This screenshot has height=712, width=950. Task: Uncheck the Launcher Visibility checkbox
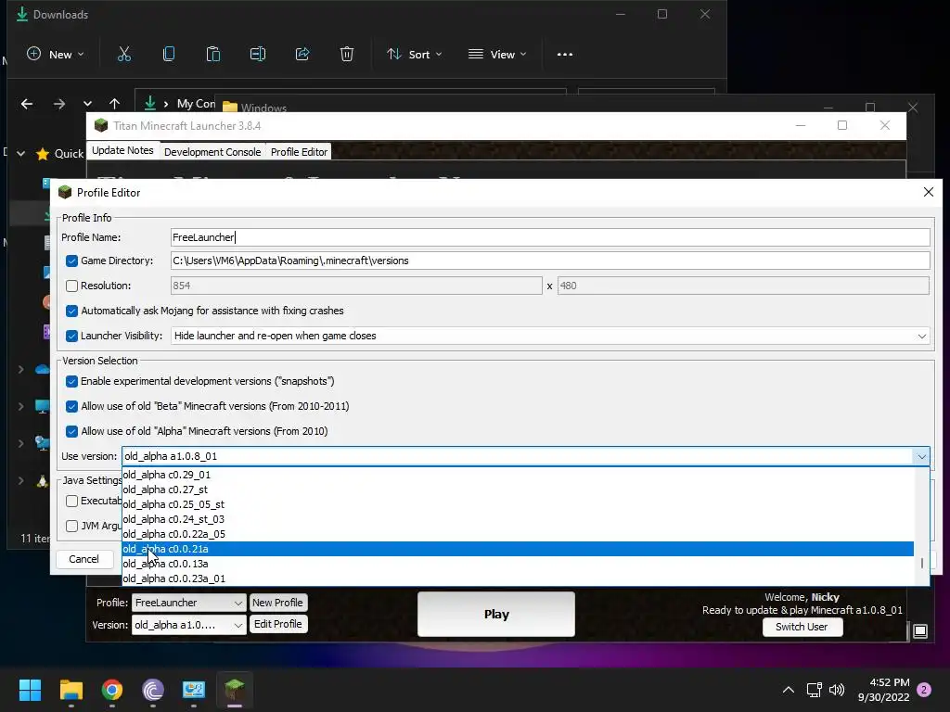tap(71, 336)
